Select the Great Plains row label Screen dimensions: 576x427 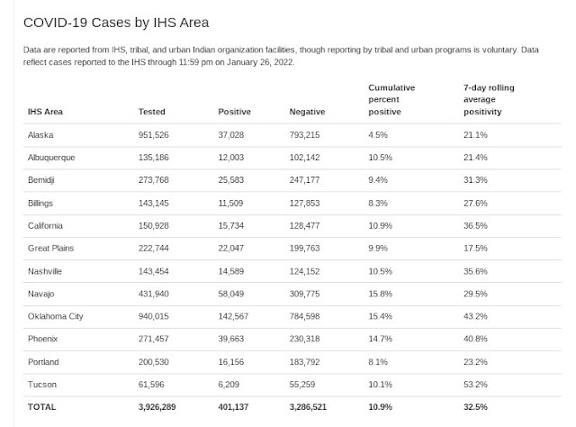click(x=50, y=249)
